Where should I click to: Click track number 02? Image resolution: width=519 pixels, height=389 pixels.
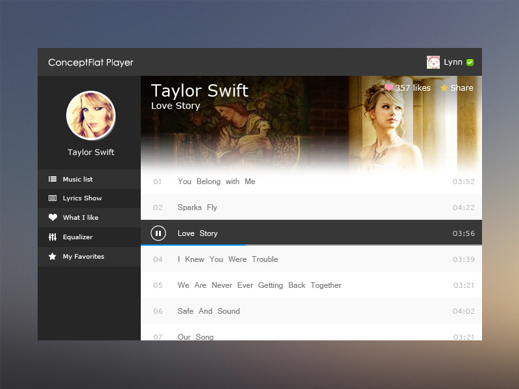[158, 207]
